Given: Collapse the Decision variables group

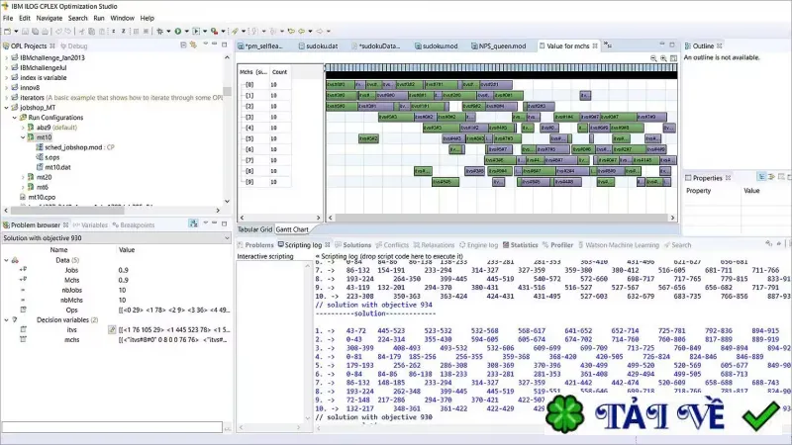Looking at the screenshot, I should tap(6, 319).
